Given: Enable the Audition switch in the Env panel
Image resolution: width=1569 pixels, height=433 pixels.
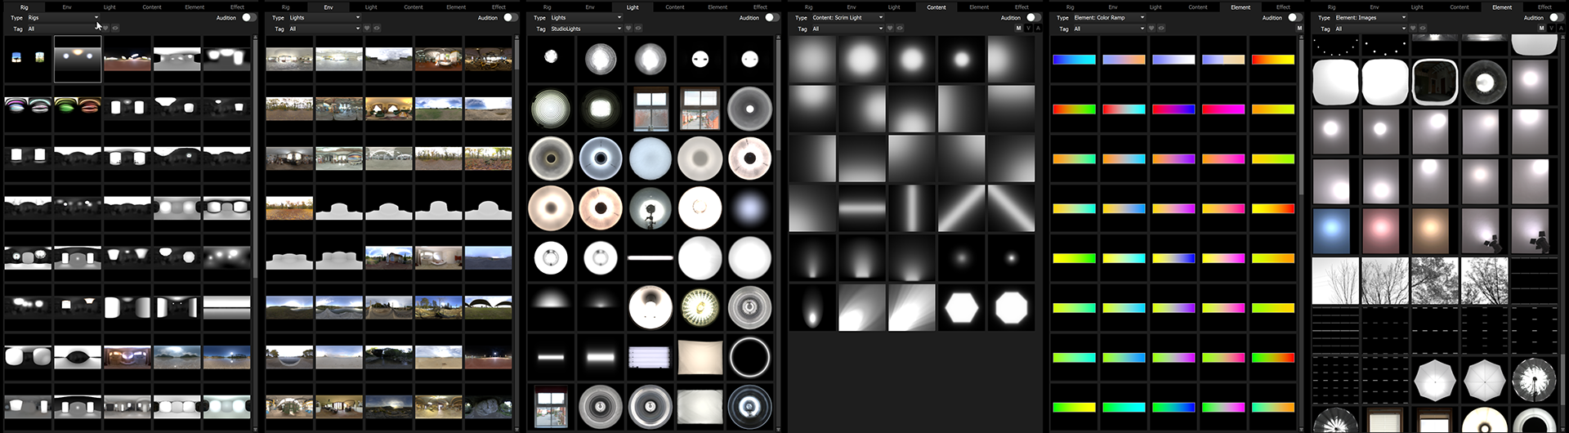Looking at the screenshot, I should point(510,17).
